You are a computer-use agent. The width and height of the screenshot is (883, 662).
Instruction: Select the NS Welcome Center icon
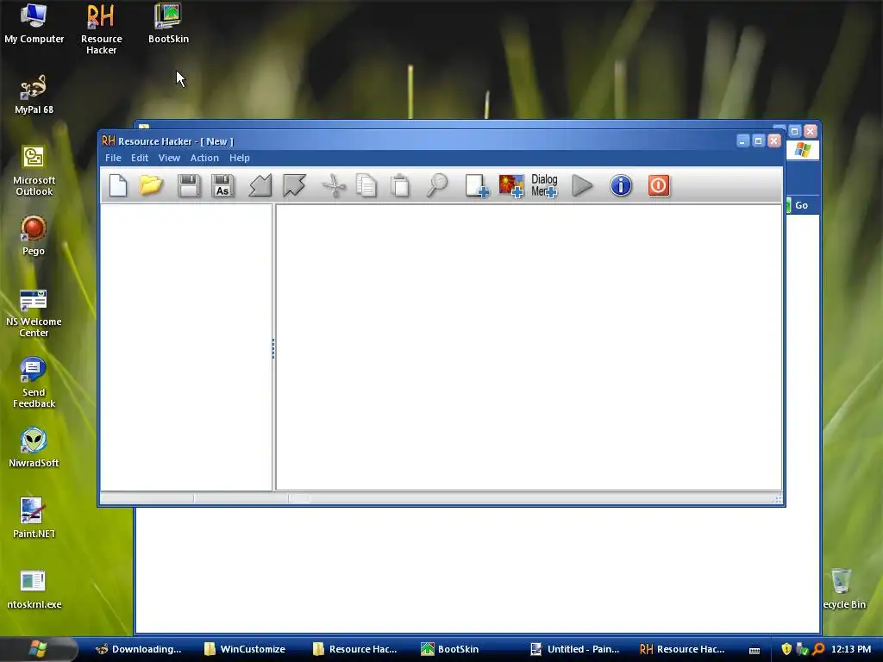click(34, 312)
